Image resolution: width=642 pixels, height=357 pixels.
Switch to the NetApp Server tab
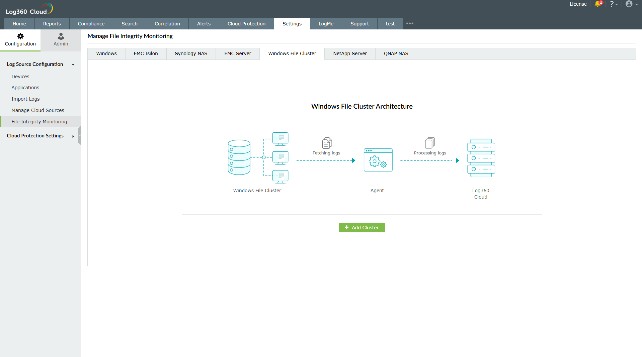pos(349,53)
